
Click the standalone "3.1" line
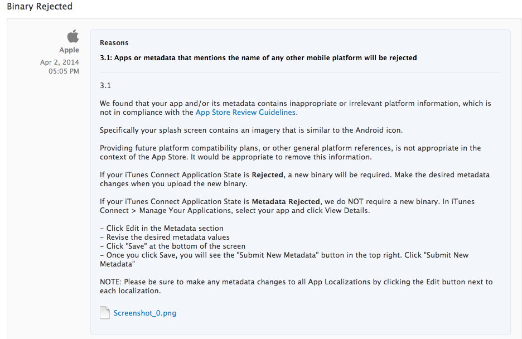pos(105,85)
